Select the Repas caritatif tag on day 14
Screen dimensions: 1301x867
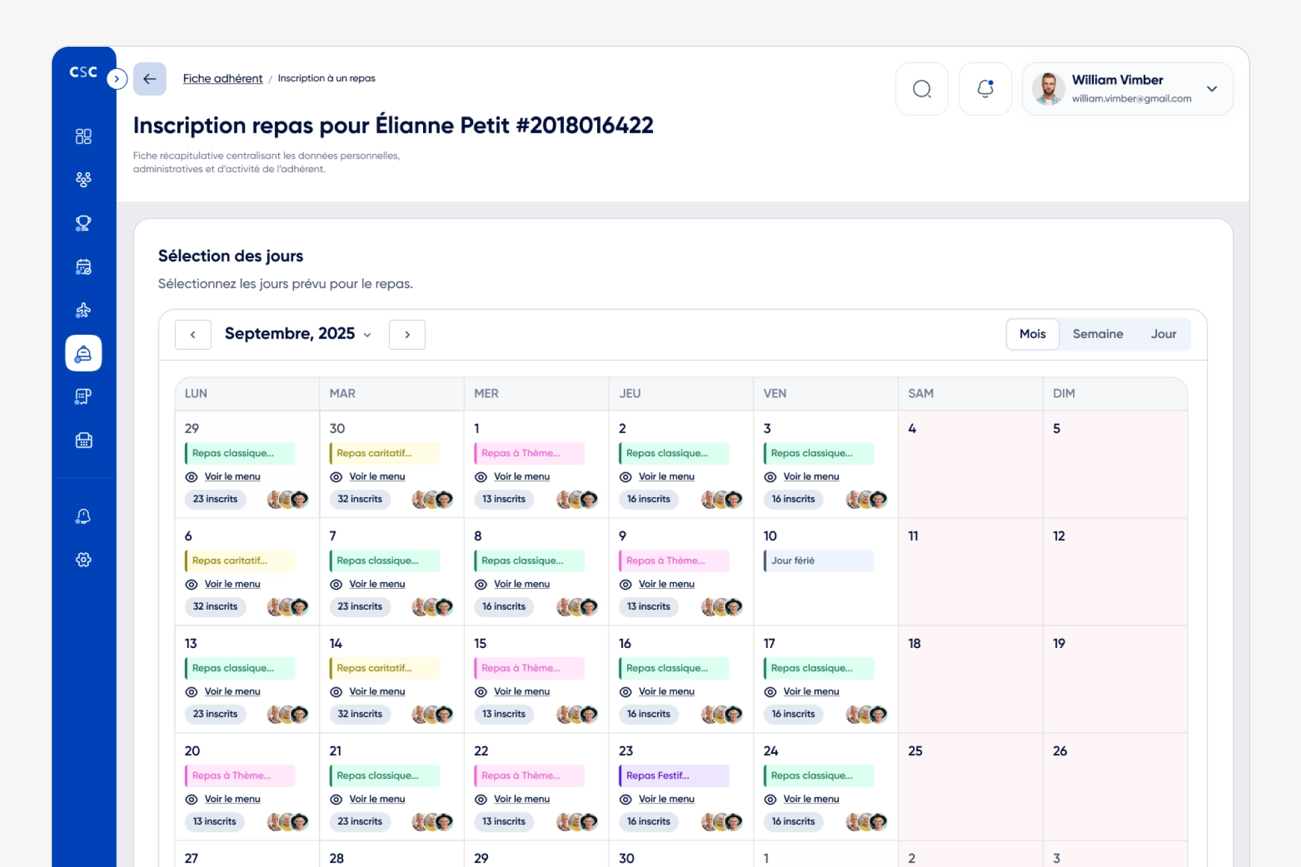[385, 668]
